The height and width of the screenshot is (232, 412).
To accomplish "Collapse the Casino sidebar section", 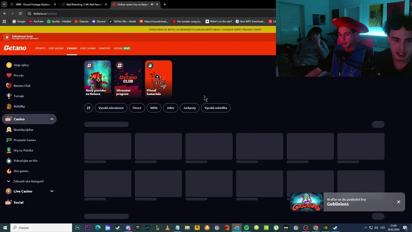I will tap(52, 119).
